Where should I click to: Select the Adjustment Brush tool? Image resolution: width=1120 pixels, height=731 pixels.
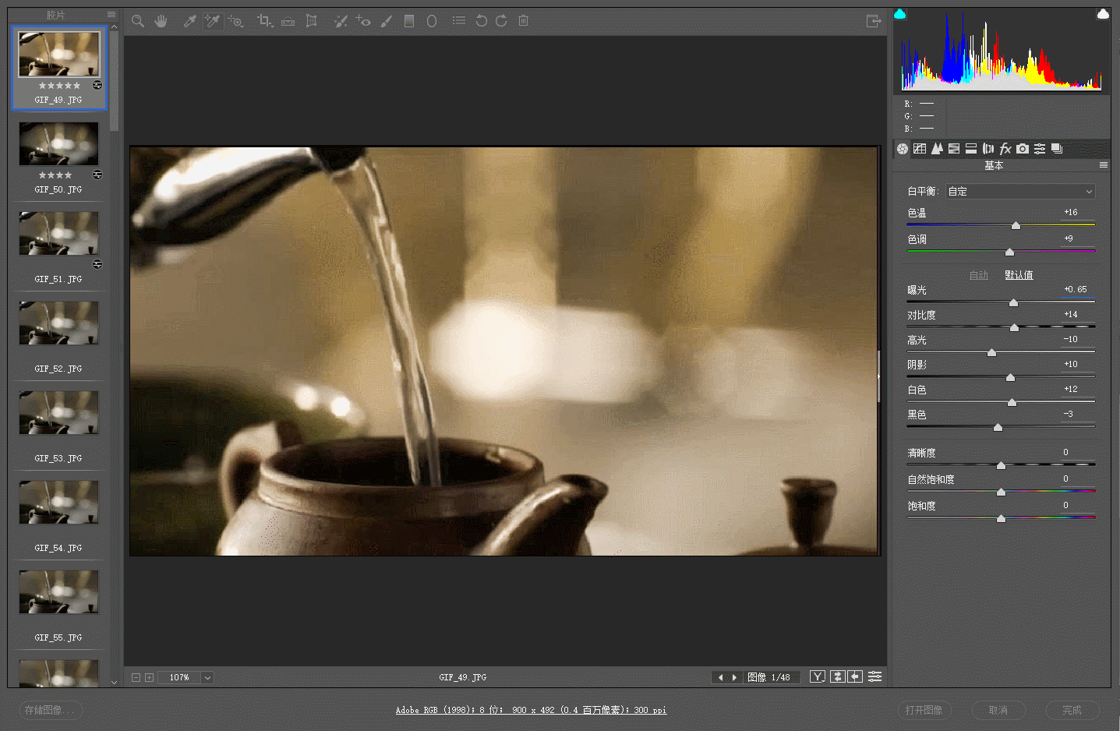point(387,21)
